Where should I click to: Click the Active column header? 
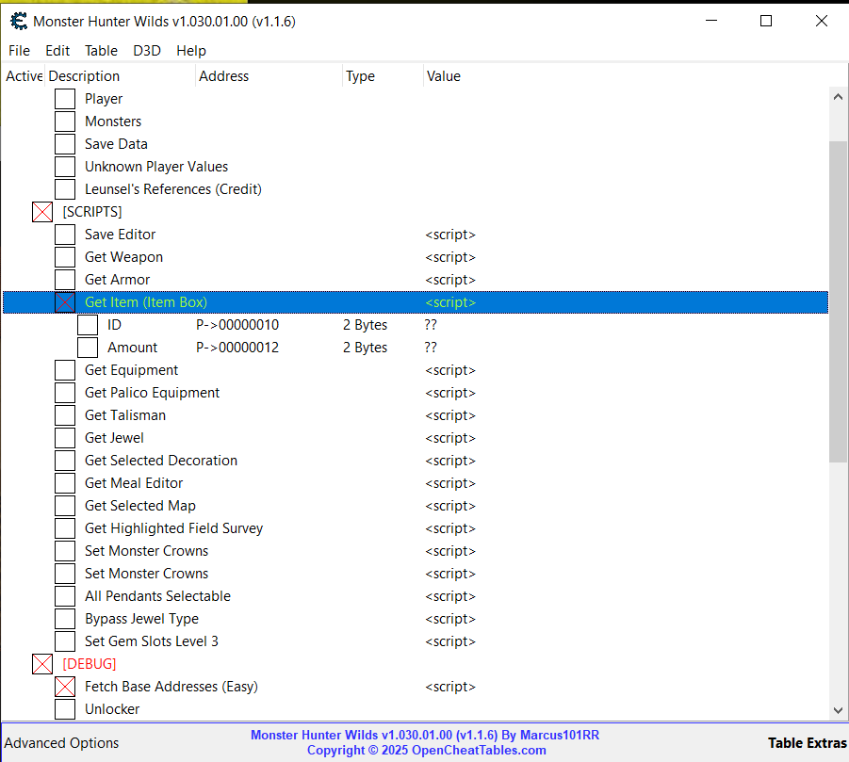click(24, 76)
